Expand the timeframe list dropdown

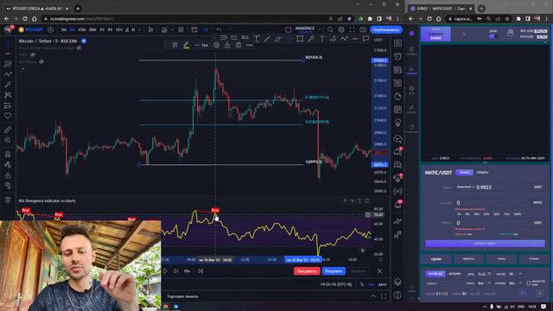[x=140, y=30]
